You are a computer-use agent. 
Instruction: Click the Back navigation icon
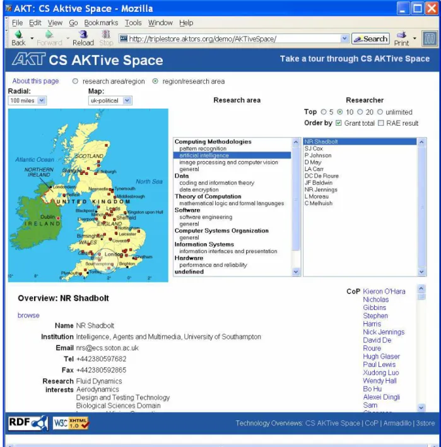(18, 35)
